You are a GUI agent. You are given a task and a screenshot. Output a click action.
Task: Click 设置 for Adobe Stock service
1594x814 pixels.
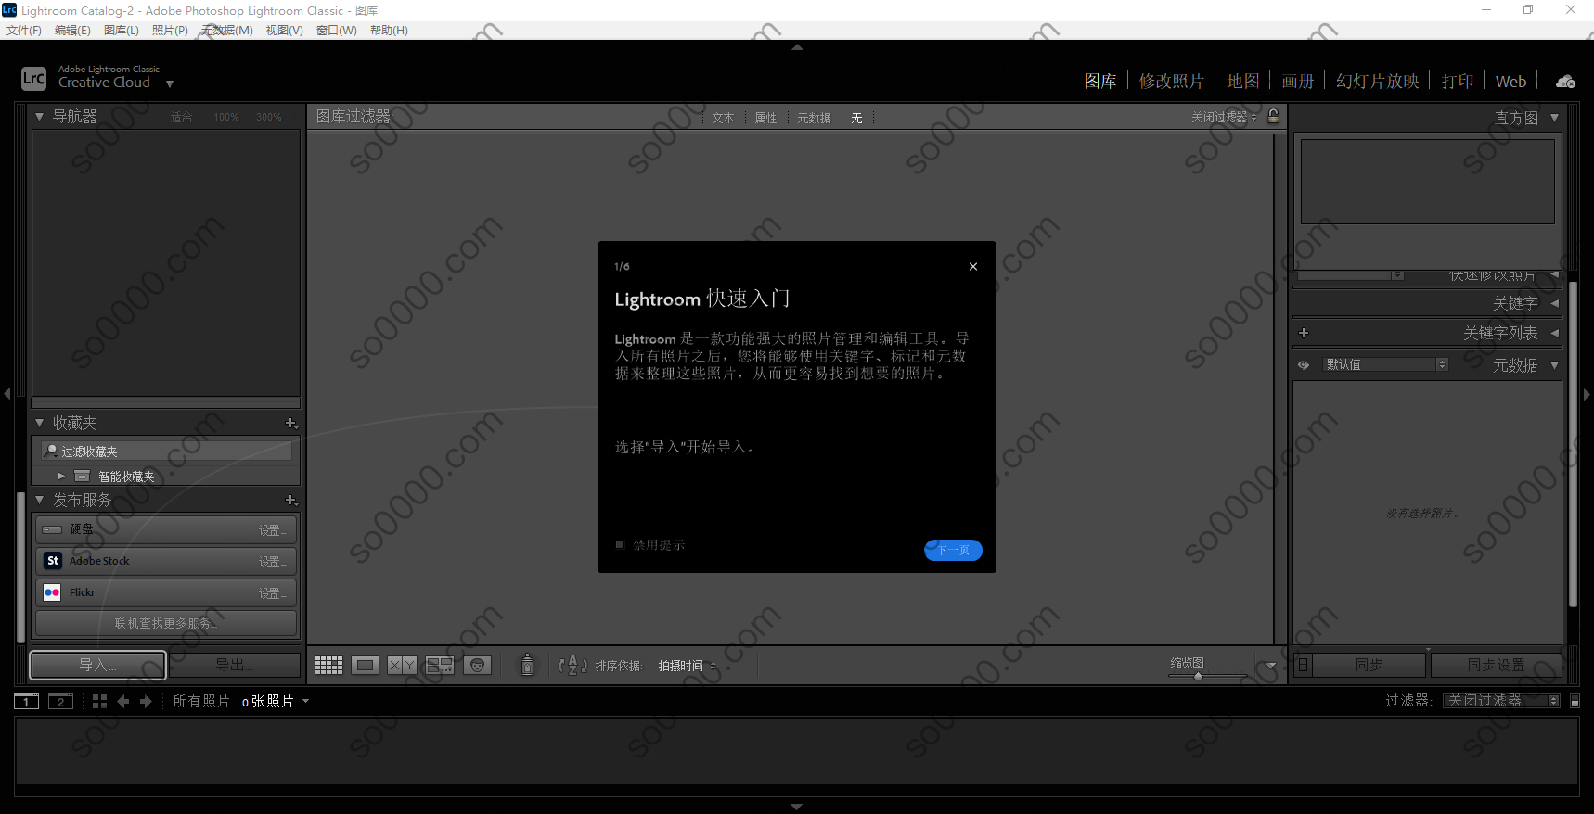tap(272, 562)
